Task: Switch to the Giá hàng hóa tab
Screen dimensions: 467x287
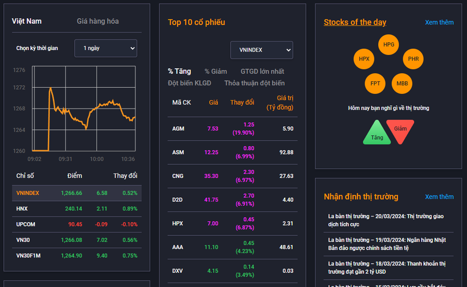Action: point(98,21)
